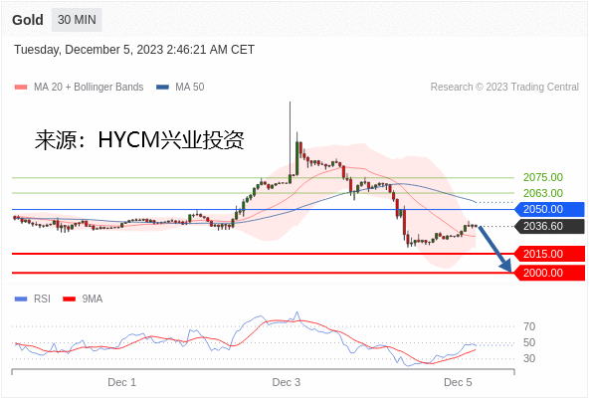591x401 pixels.
Task: Click the 2063.00 green resistance label
Action: [543, 193]
